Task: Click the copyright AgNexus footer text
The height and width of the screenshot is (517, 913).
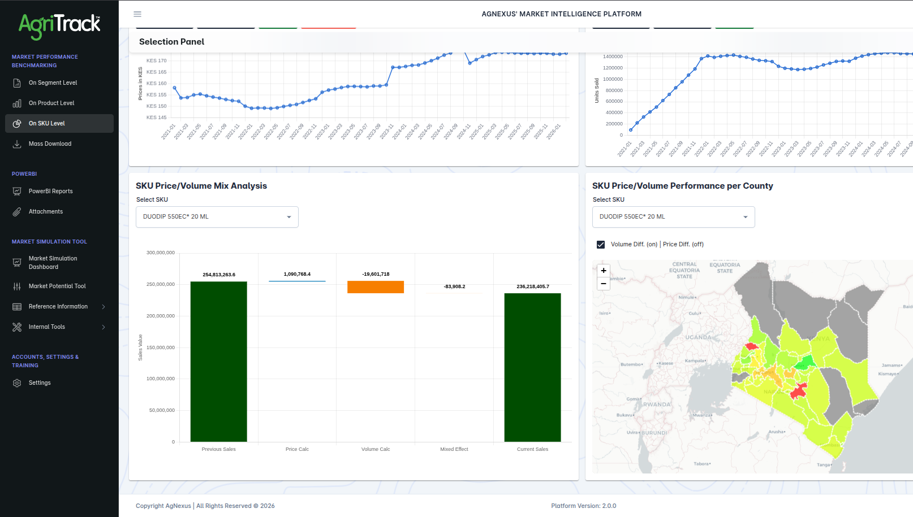Action: point(205,506)
